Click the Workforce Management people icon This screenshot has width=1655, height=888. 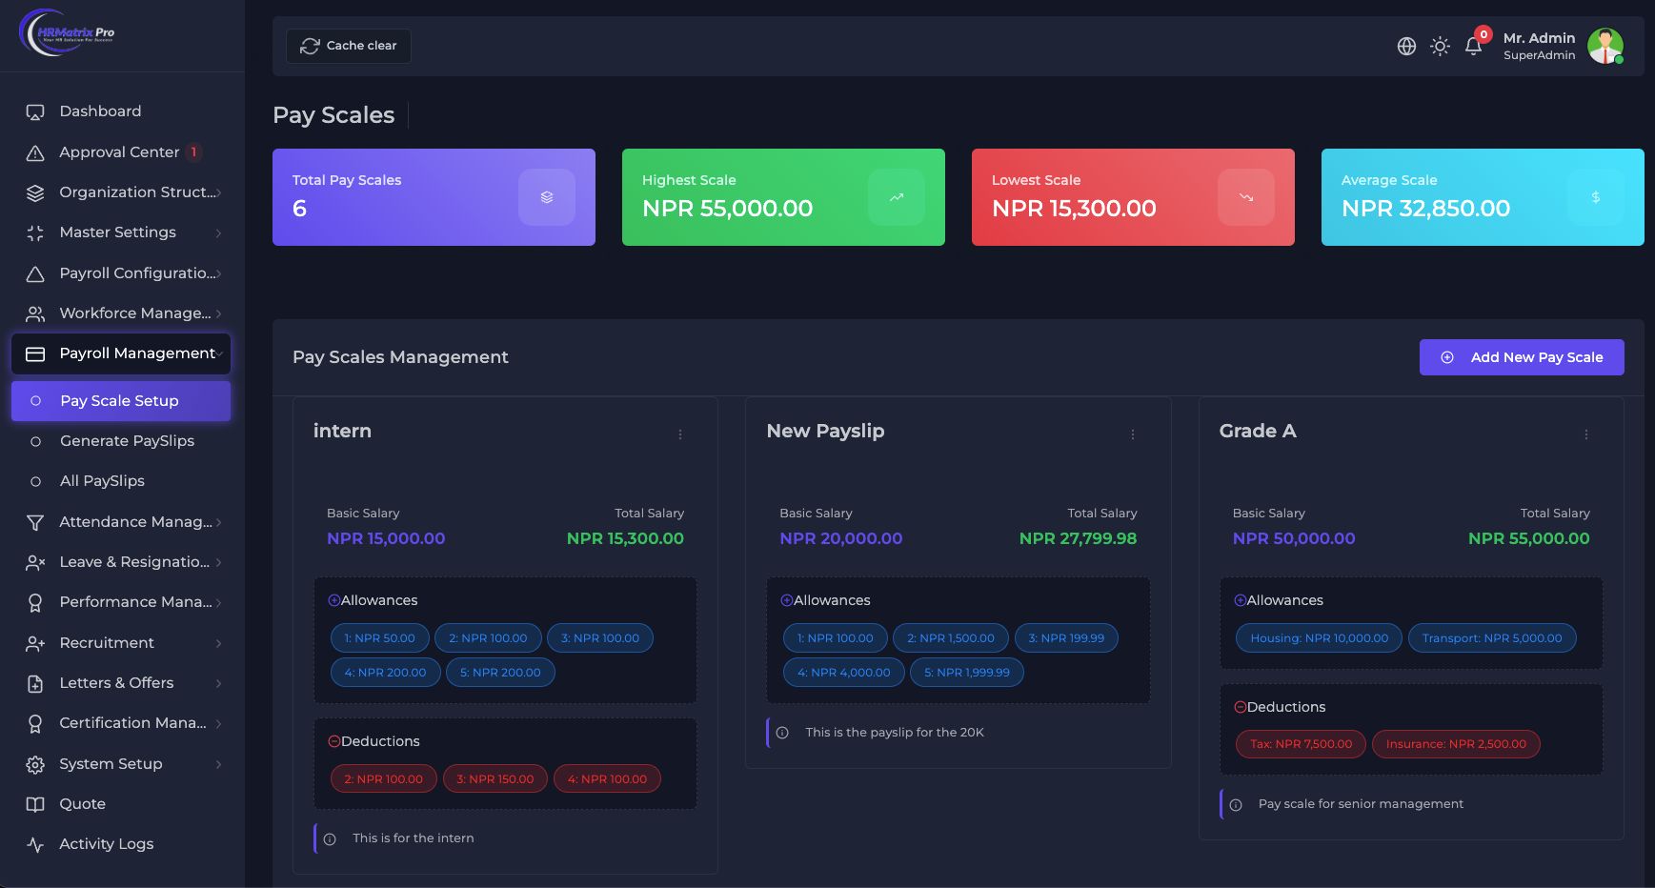click(35, 313)
